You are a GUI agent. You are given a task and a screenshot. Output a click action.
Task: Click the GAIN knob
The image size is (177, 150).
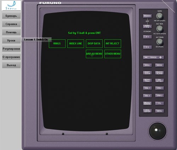(160, 16)
